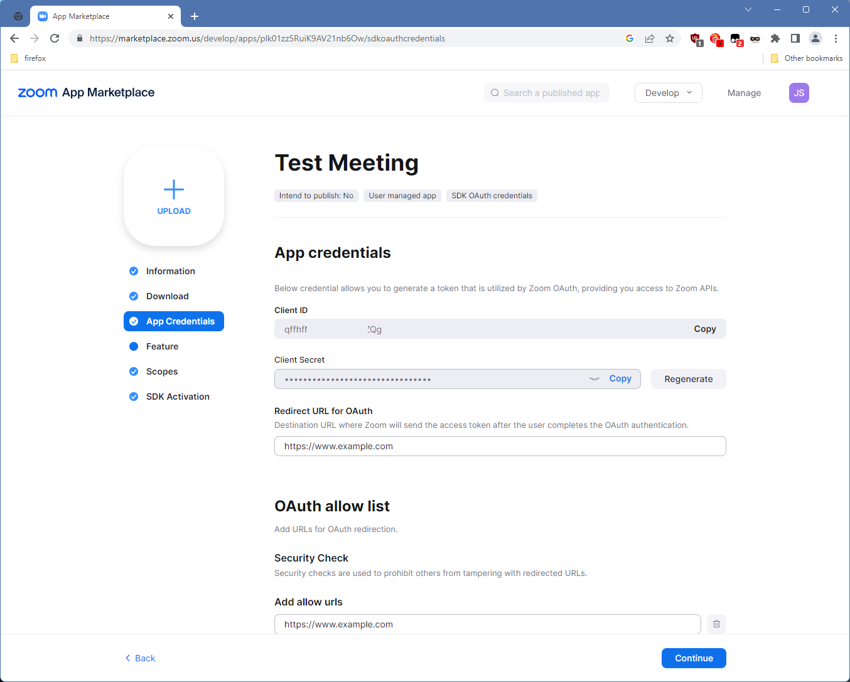
Task: Click the Continue button
Action: pyautogui.click(x=694, y=658)
